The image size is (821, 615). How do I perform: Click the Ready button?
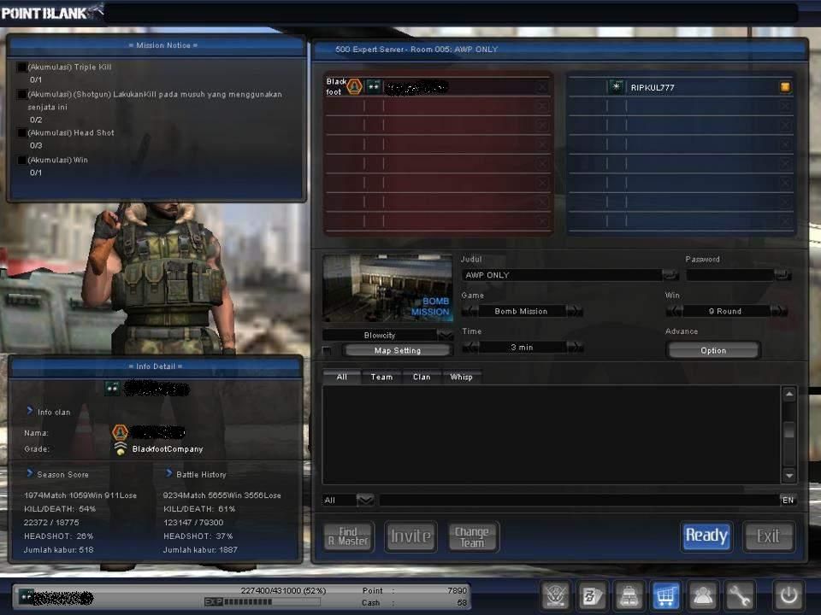click(x=706, y=536)
